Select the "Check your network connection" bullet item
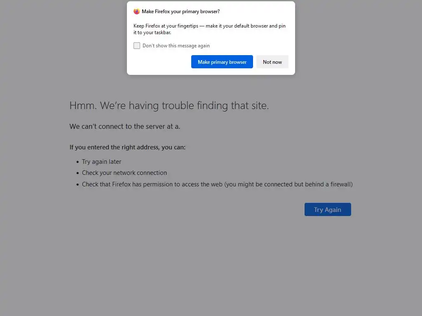Viewport: 422px width, 316px height. (x=124, y=173)
